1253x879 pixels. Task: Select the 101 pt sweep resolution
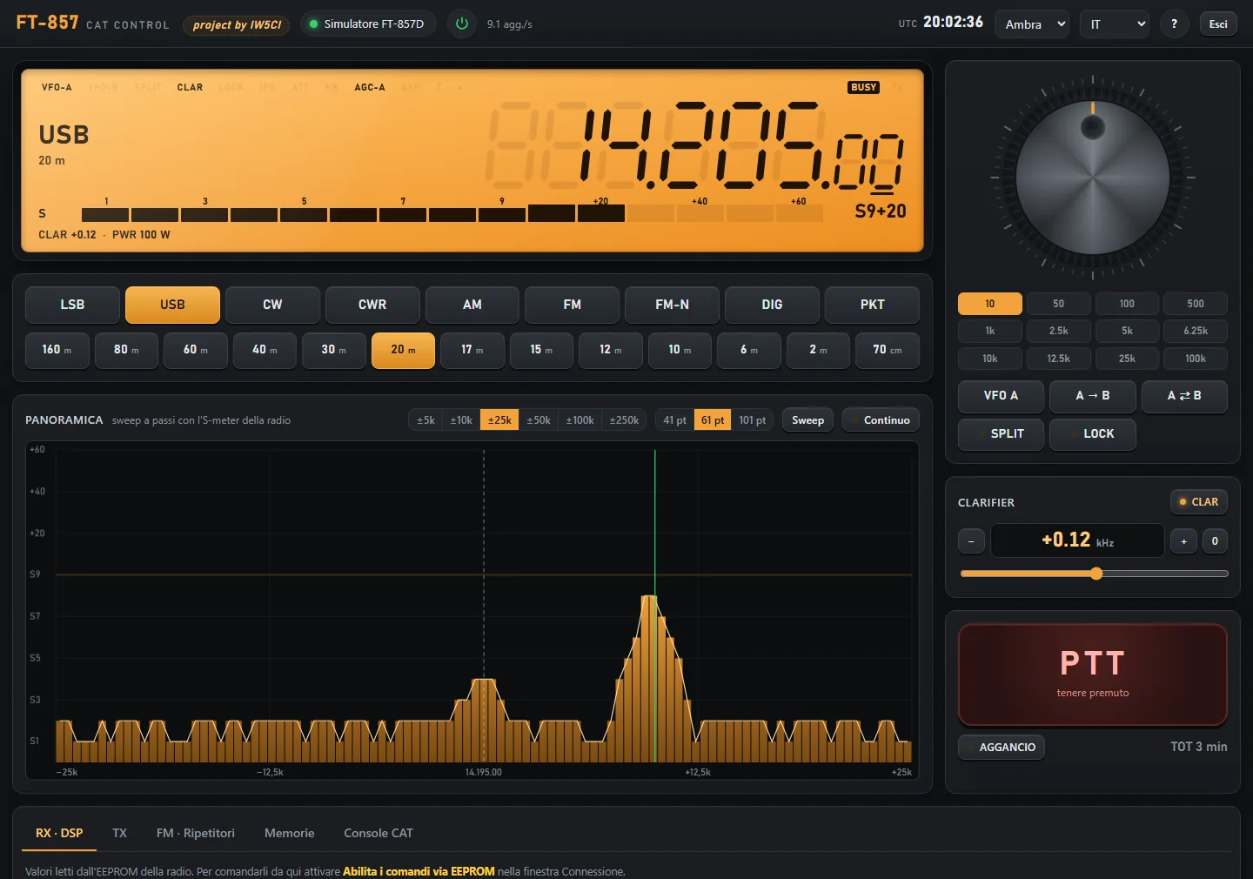[x=753, y=419]
